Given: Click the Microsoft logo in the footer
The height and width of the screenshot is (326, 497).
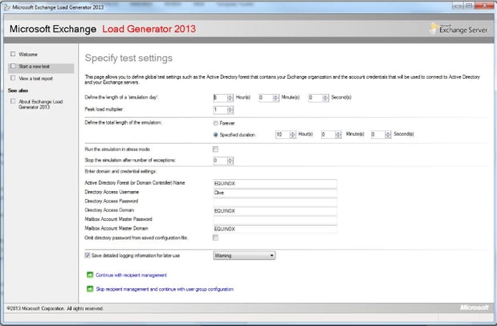Looking at the screenshot, I should 475,308.
